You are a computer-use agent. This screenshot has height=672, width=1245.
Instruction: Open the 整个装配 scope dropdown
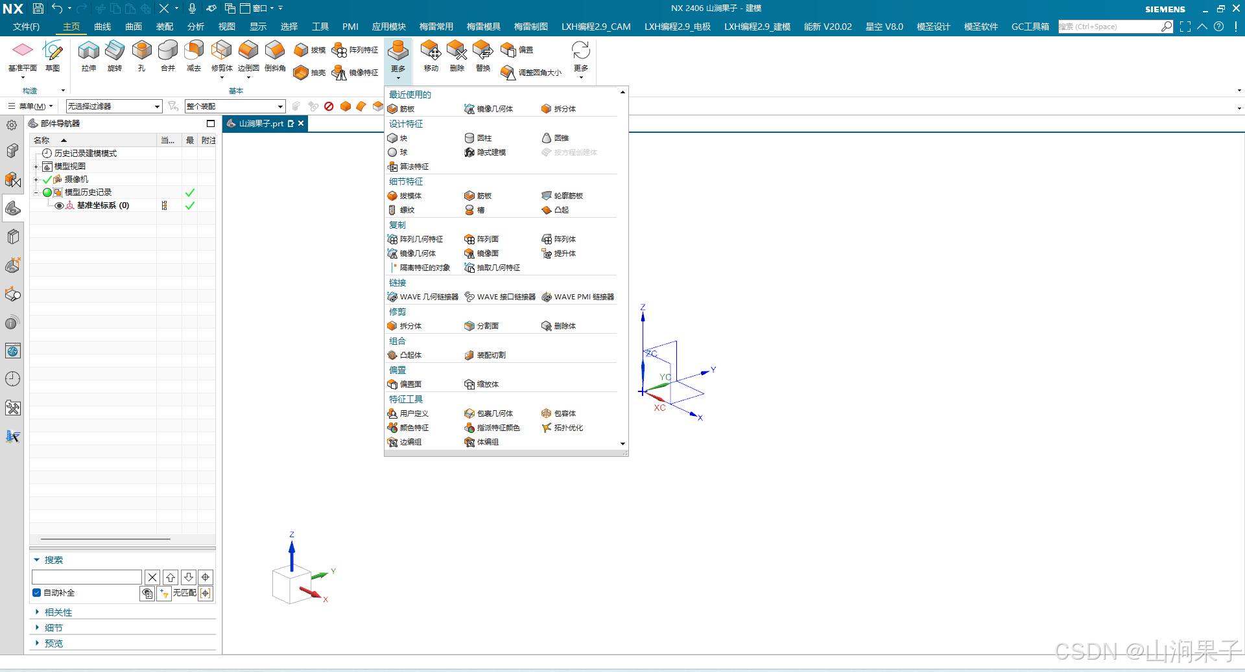[x=235, y=106]
